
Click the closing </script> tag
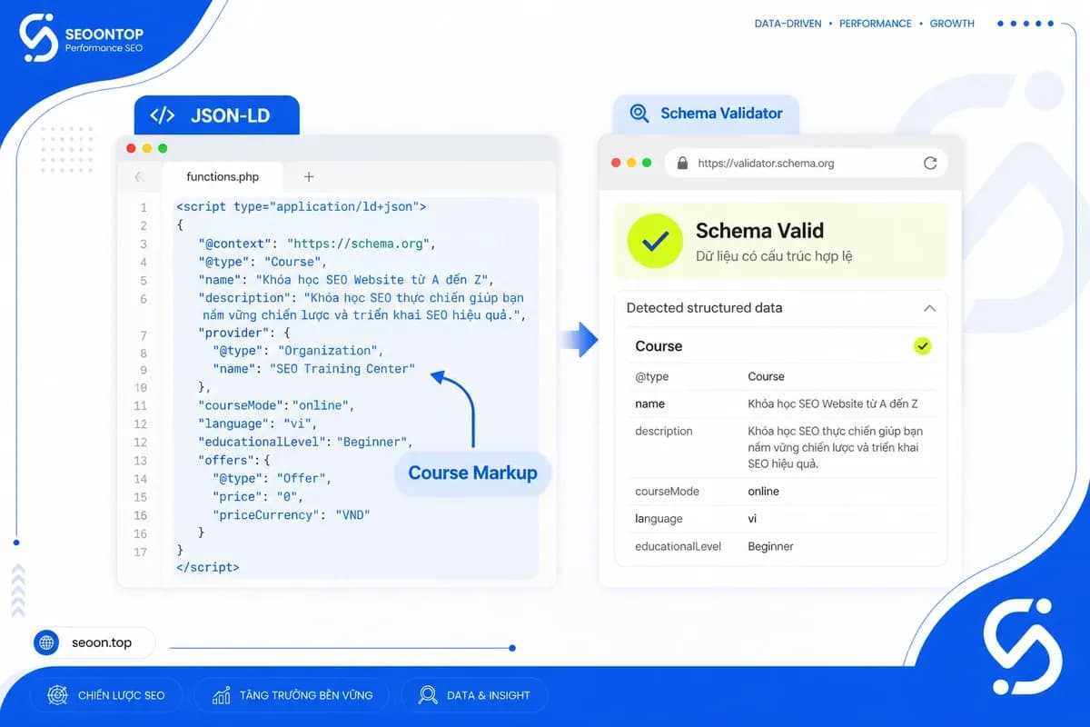pos(207,567)
